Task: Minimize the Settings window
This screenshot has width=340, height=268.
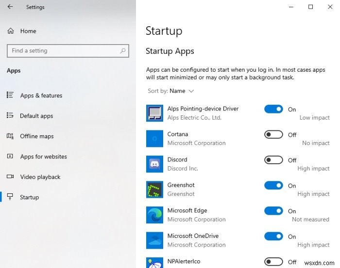Action: tap(291, 7)
